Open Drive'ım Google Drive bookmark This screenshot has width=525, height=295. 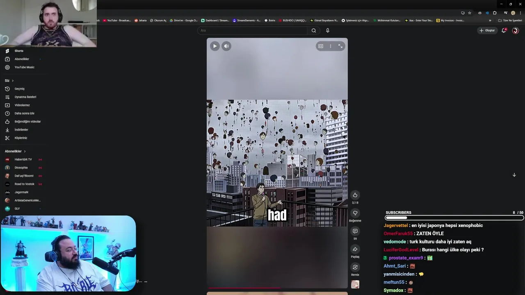[183, 20]
